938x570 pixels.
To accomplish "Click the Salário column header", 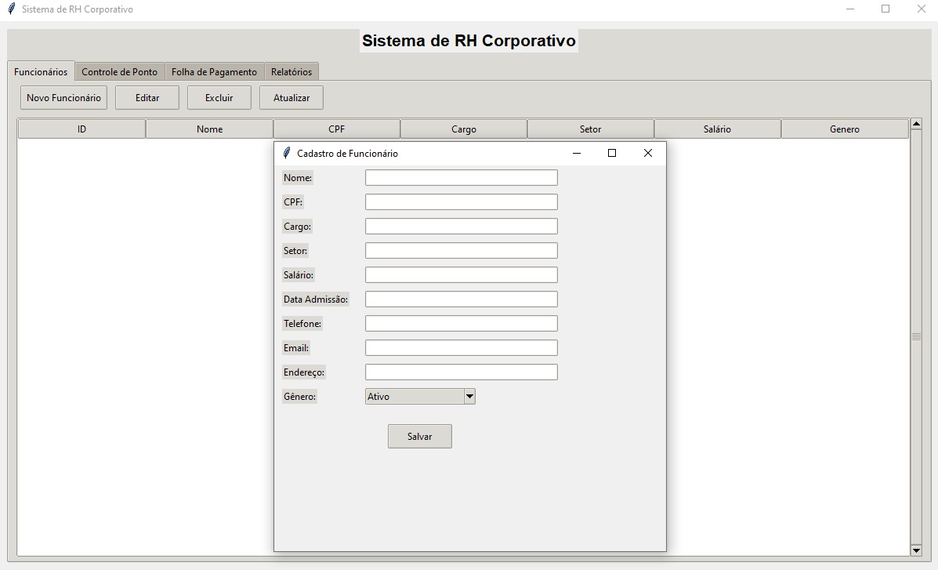I will click(x=717, y=129).
